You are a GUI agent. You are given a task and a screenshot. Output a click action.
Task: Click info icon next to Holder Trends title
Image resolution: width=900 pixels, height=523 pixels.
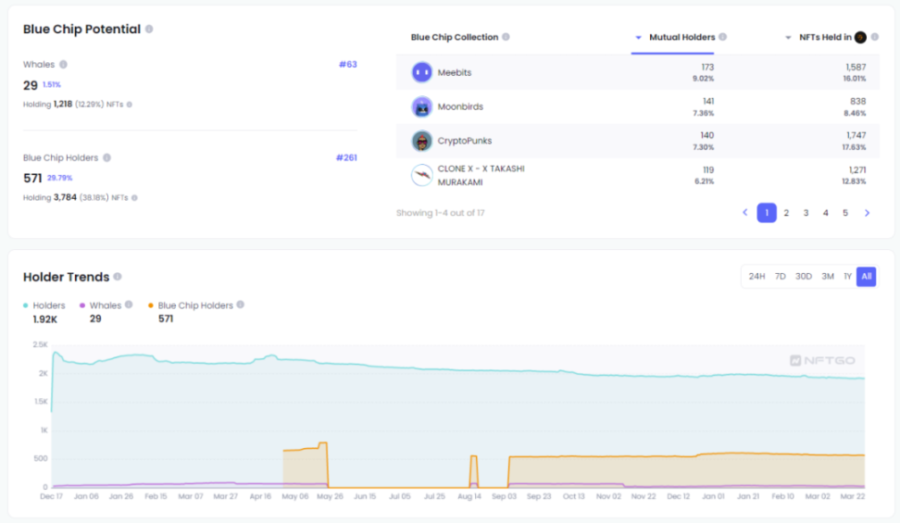118,277
